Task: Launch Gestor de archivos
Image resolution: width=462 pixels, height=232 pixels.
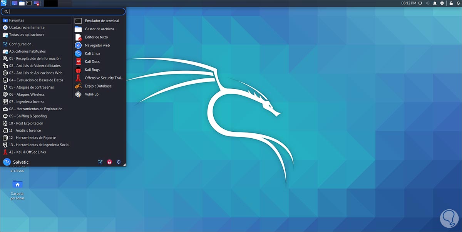Action: tap(99, 29)
